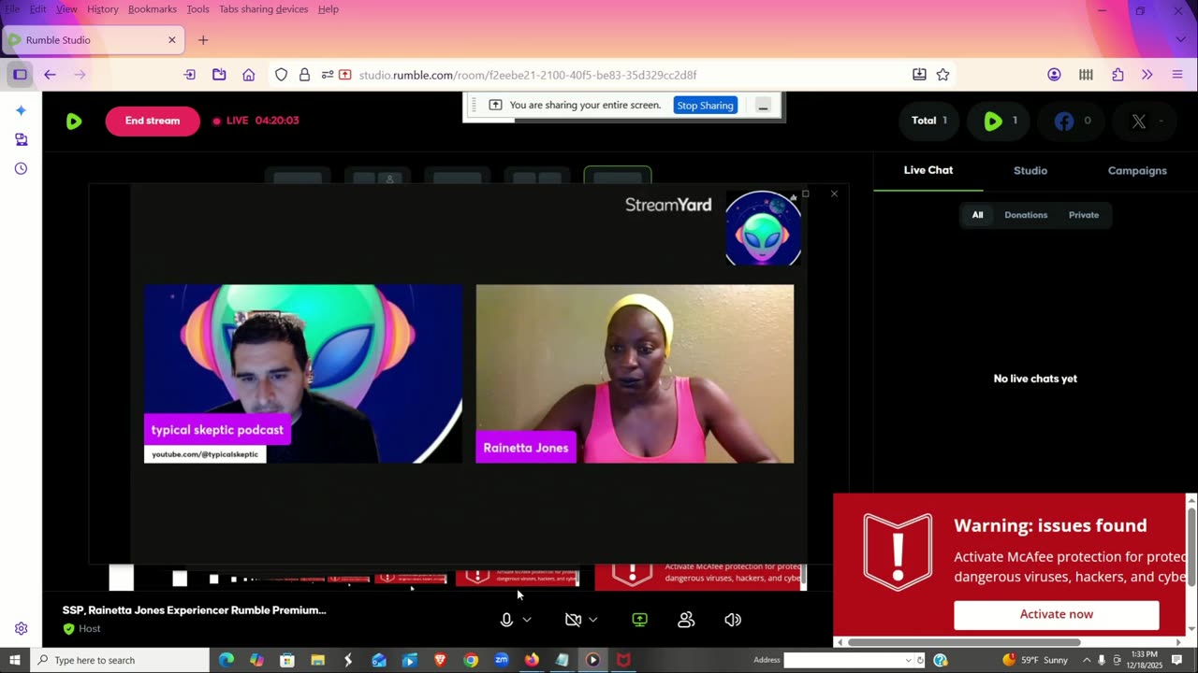Open the Rumble logo home icon

point(74,121)
